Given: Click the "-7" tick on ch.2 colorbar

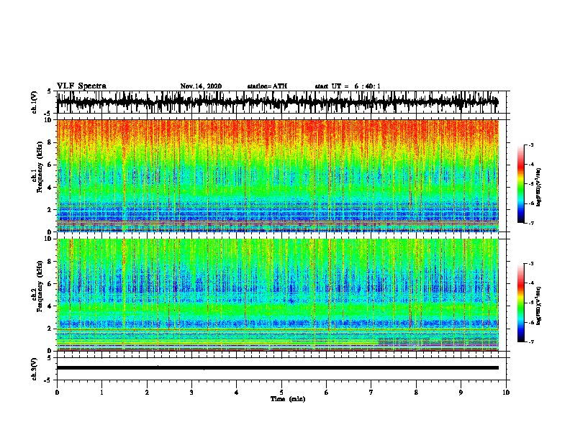Looking at the screenshot, I should tap(530, 342).
